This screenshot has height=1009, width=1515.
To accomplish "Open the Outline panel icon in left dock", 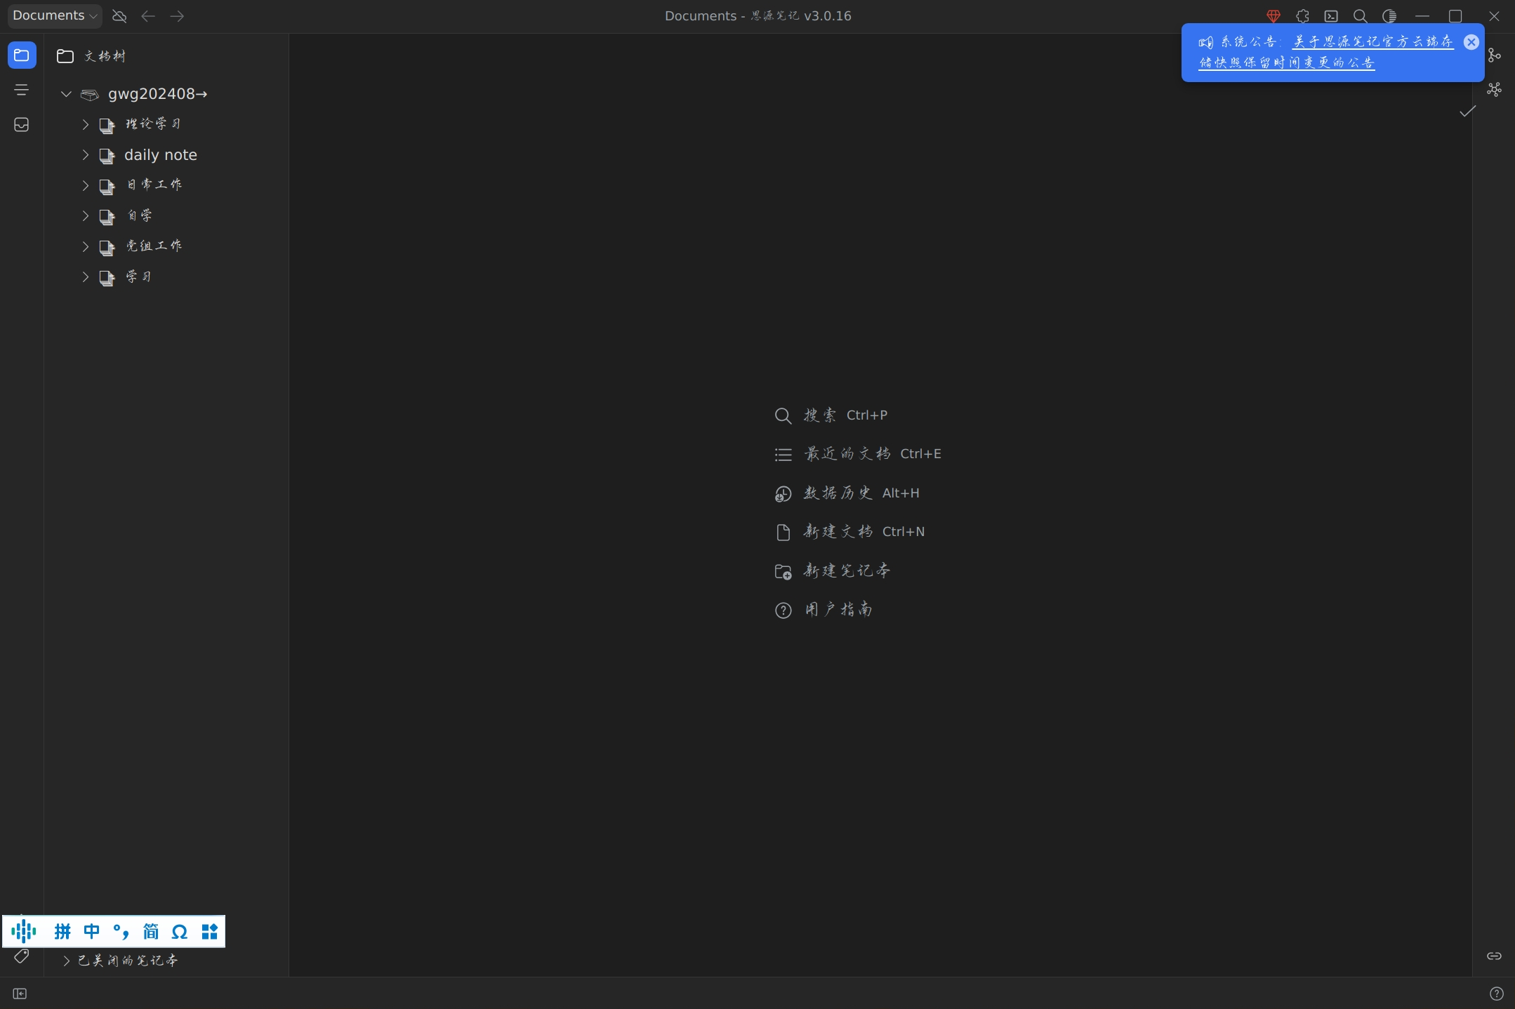I will tap(22, 90).
